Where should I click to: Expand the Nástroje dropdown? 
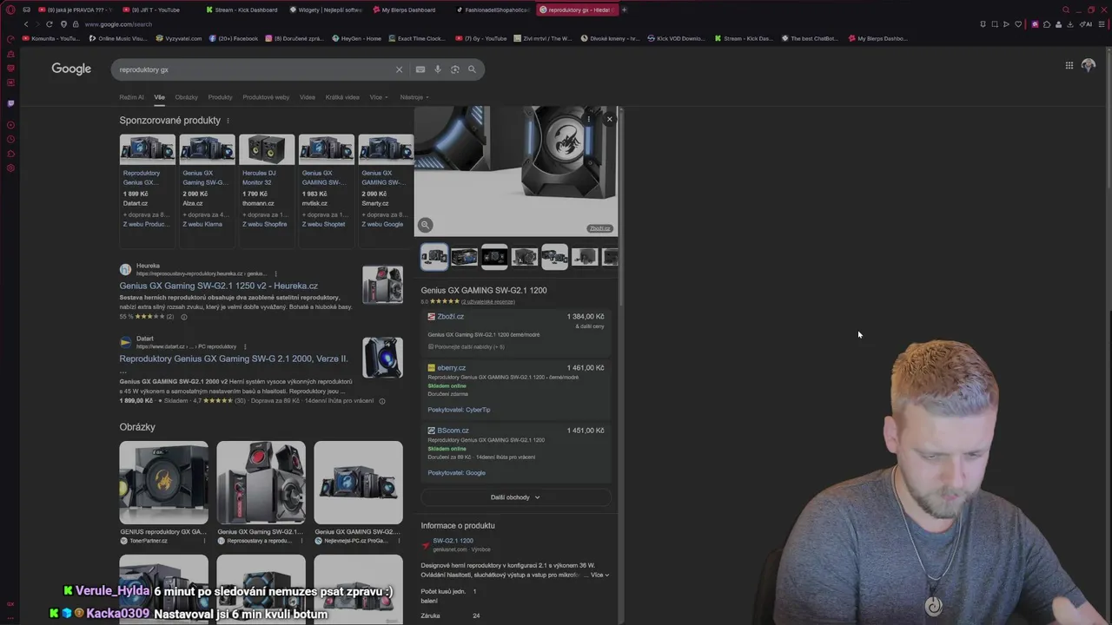pos(414,97)
